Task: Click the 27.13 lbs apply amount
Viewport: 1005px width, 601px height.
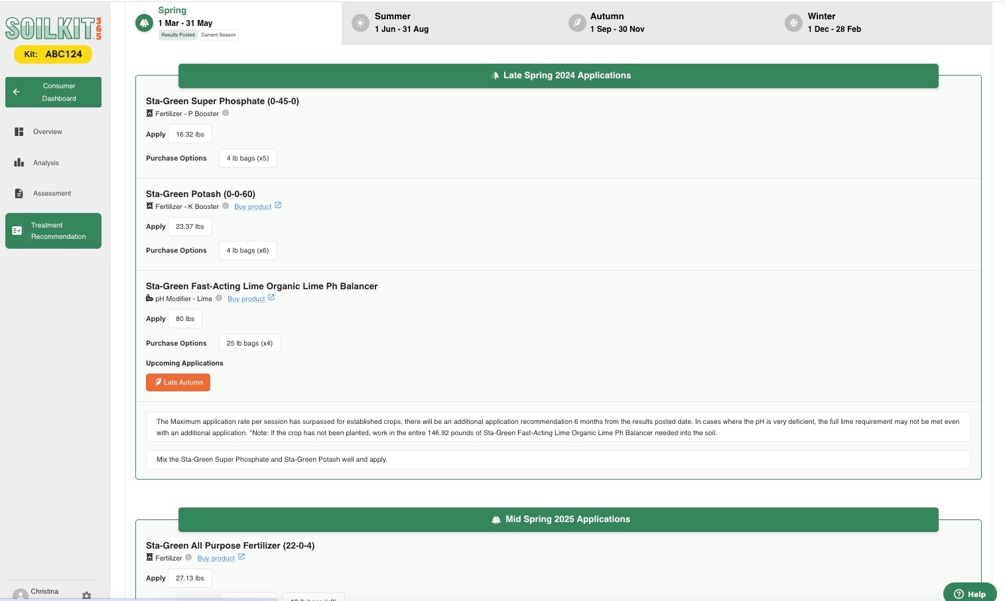Action: click(x=190, y=578)
